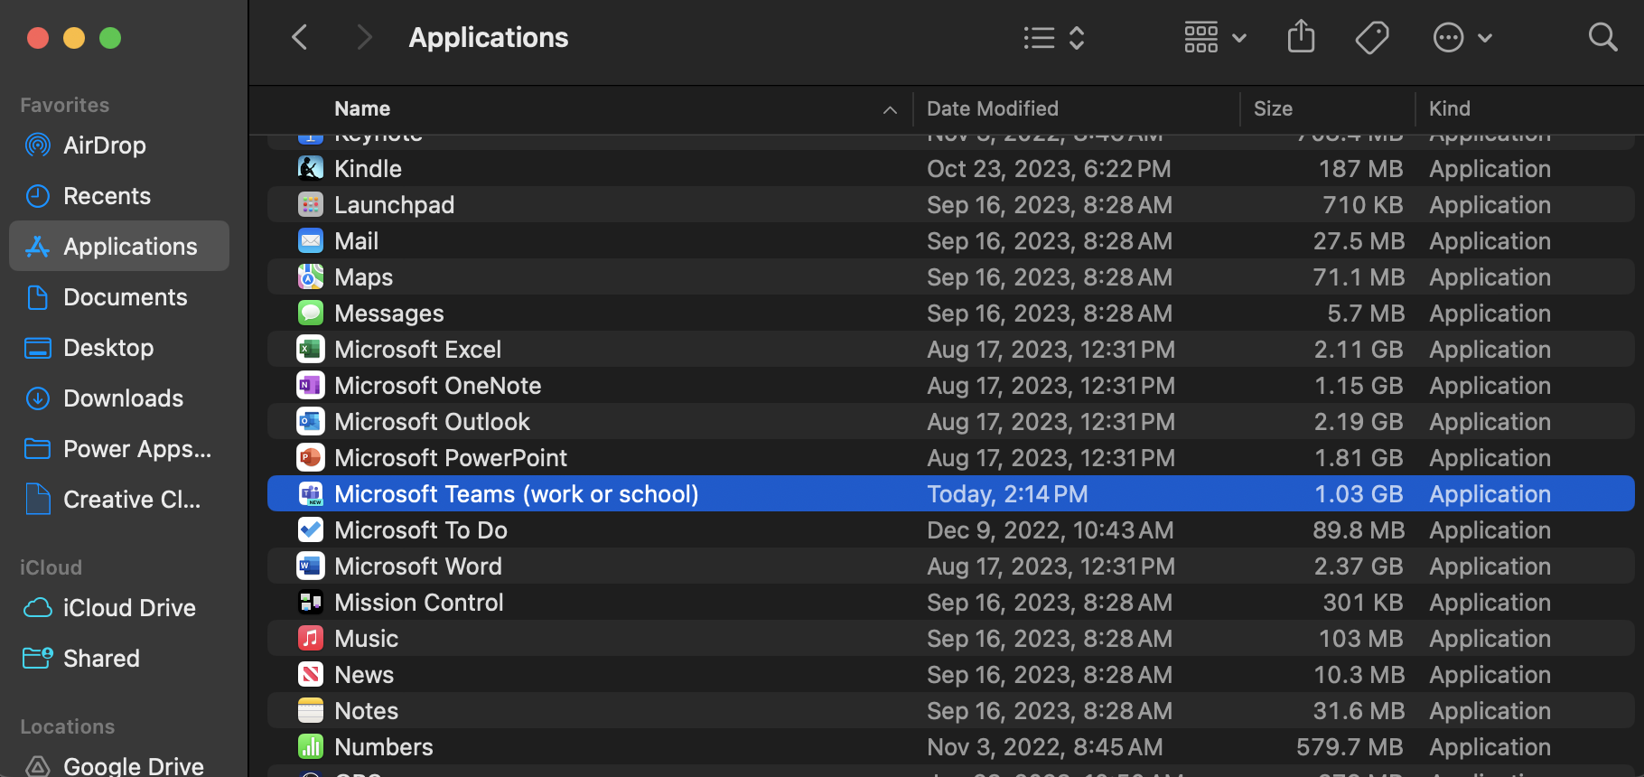Select the Maps app icon
1644x777 pixels.
click(x=310, y=277)
